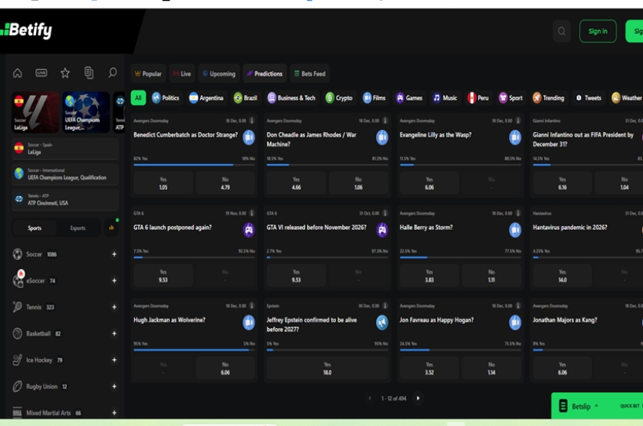Bet No 4.79 on Benedict Cumberbatch

(225, 183)
